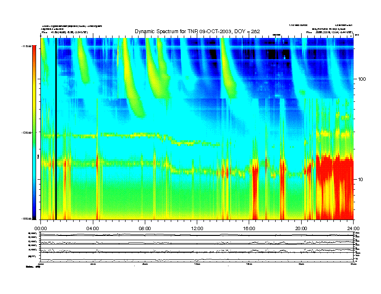Click the red spike near 16:30
Screen dimensions: 381x294
pos(254,192)
